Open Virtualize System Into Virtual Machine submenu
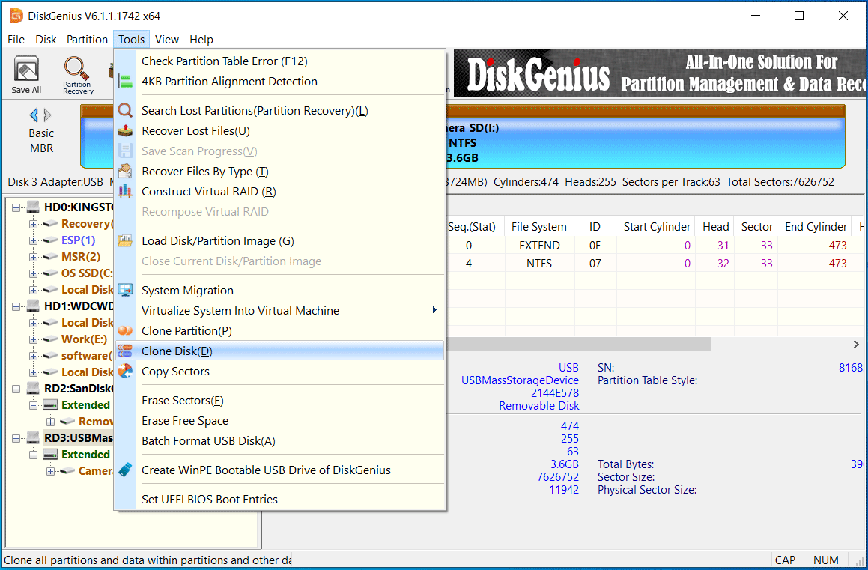The height and width of the screenshot is (570, 868). point(280,310)
